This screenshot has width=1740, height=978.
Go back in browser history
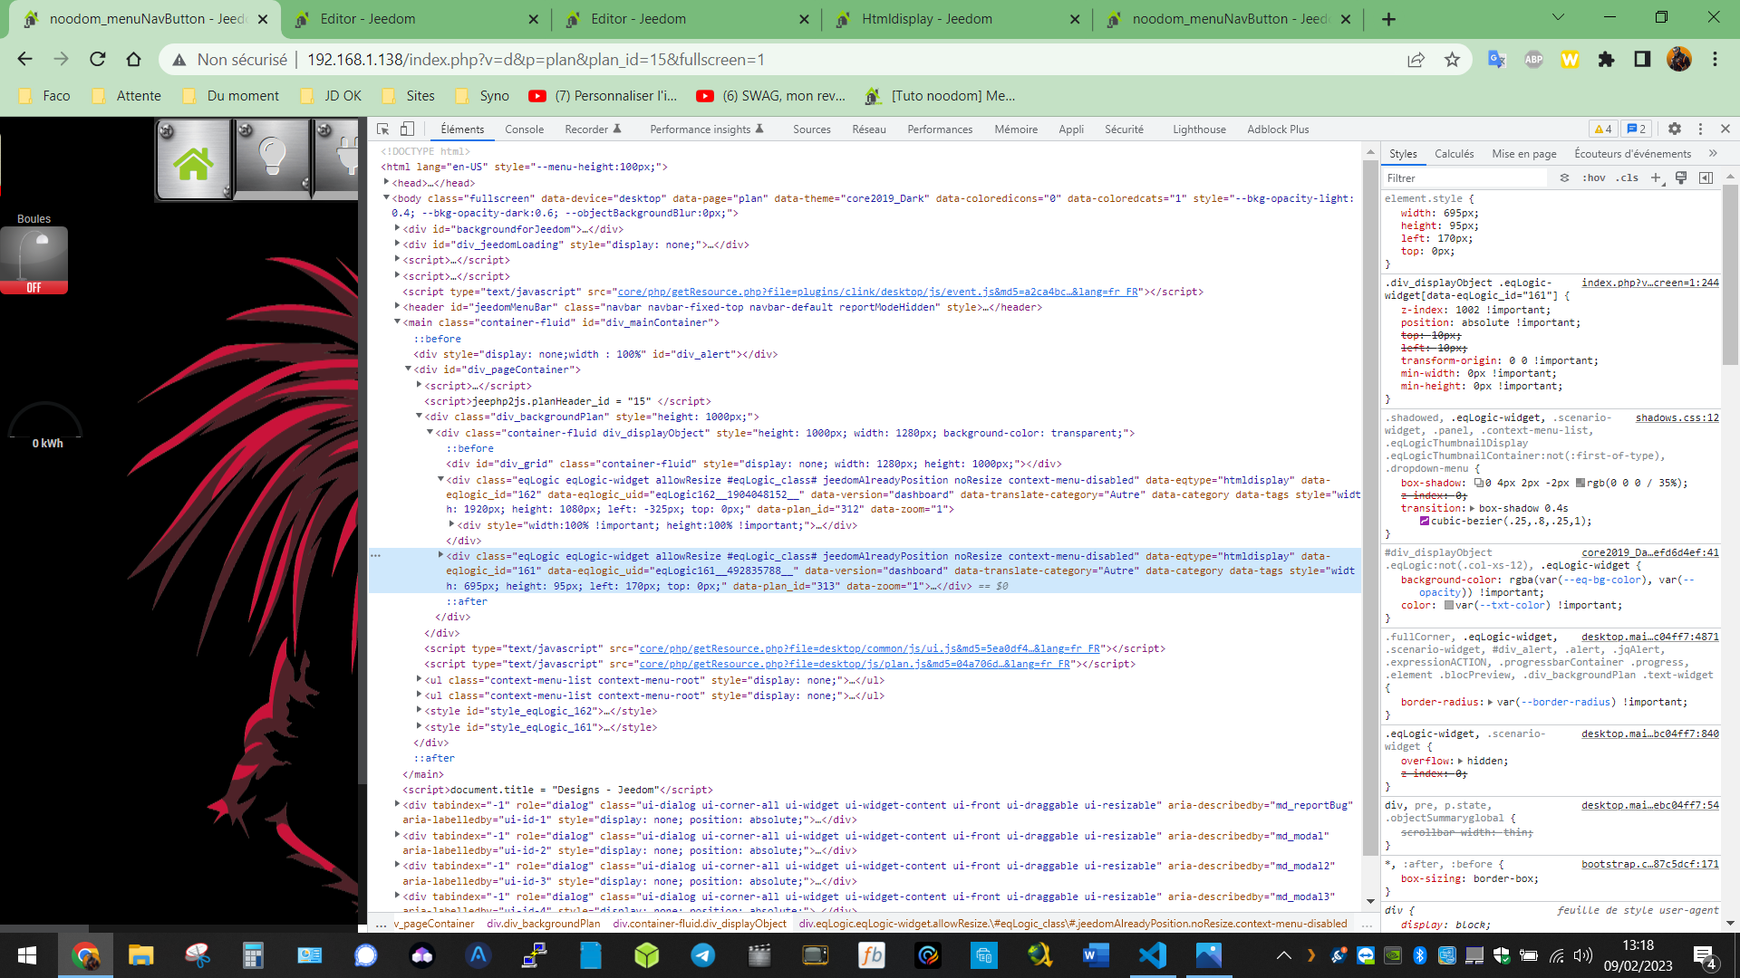pos(24,59)
